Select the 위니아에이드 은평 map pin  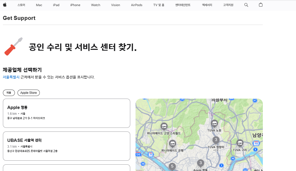pos(173,144)
